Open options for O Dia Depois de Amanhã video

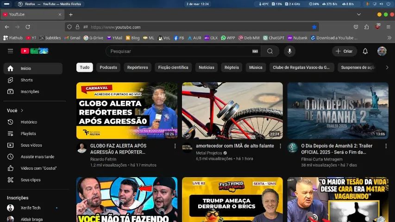click(386, 146)
